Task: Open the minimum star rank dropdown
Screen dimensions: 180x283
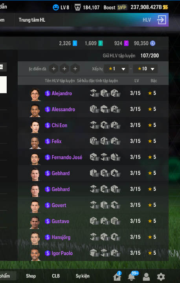Action: 116,69
